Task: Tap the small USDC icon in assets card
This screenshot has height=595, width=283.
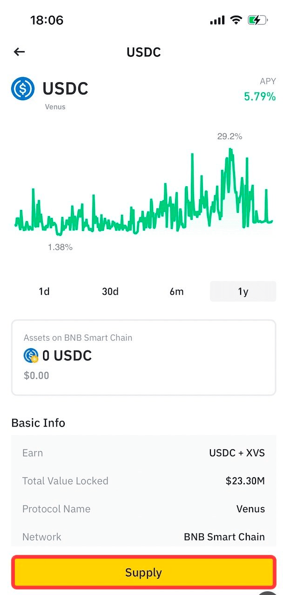Action: pos(31,356)
